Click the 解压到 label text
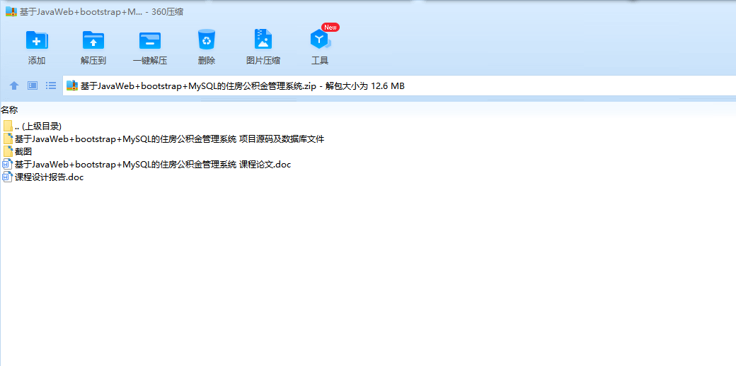This screenshot has height=366, width=736. pos(93,61)
